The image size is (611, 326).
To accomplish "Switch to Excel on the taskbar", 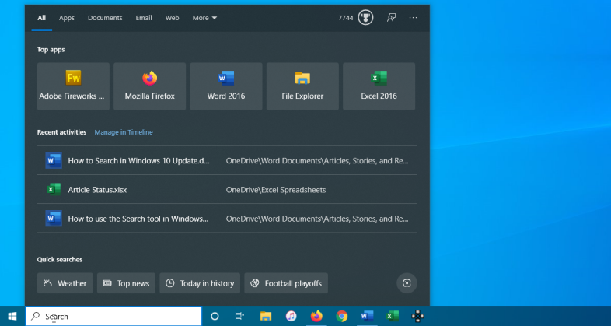I will (x=393, y=316).
